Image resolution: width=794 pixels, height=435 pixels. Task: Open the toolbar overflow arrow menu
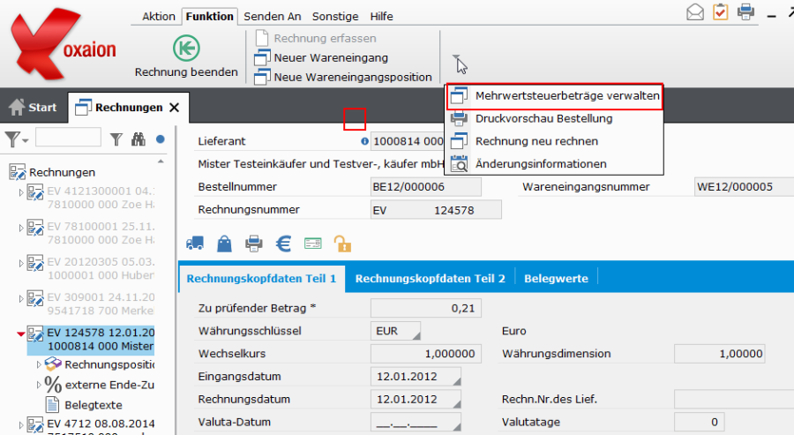[x=456, y=56]
